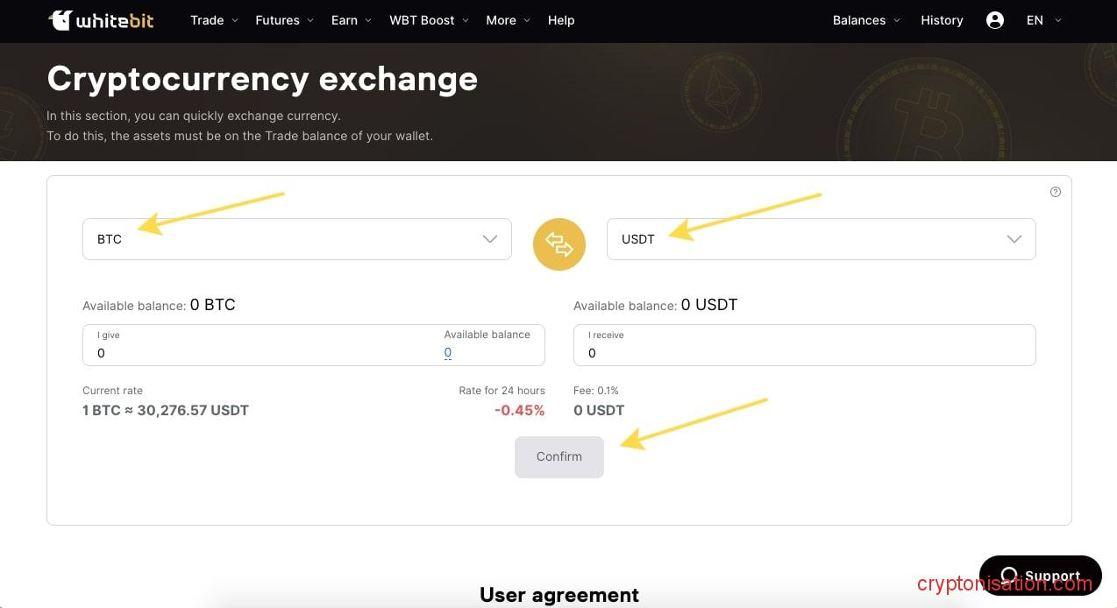Click the profile avatar in the top bar
Image resolution: width=1117 pixels, height=608 pixels.
tap(994, 19)
